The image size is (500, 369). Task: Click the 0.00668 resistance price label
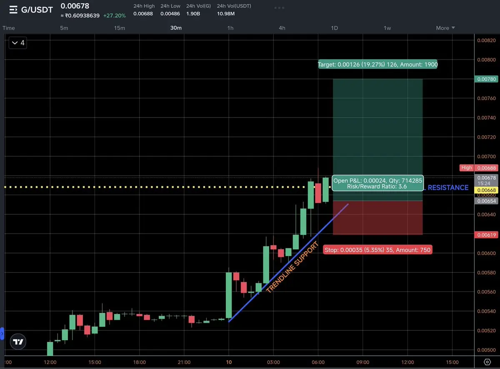coord(486,190)
